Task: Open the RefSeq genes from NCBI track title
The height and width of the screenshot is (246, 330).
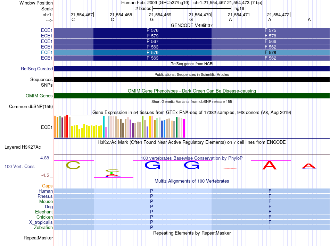Action: coord(192,64)
